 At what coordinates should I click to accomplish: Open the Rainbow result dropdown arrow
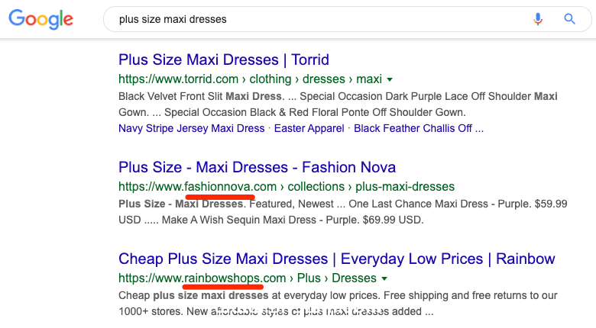click(384, 278)
